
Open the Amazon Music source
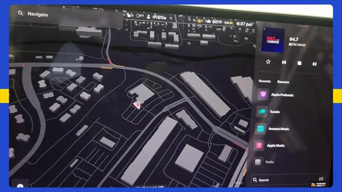click(279, 129)
